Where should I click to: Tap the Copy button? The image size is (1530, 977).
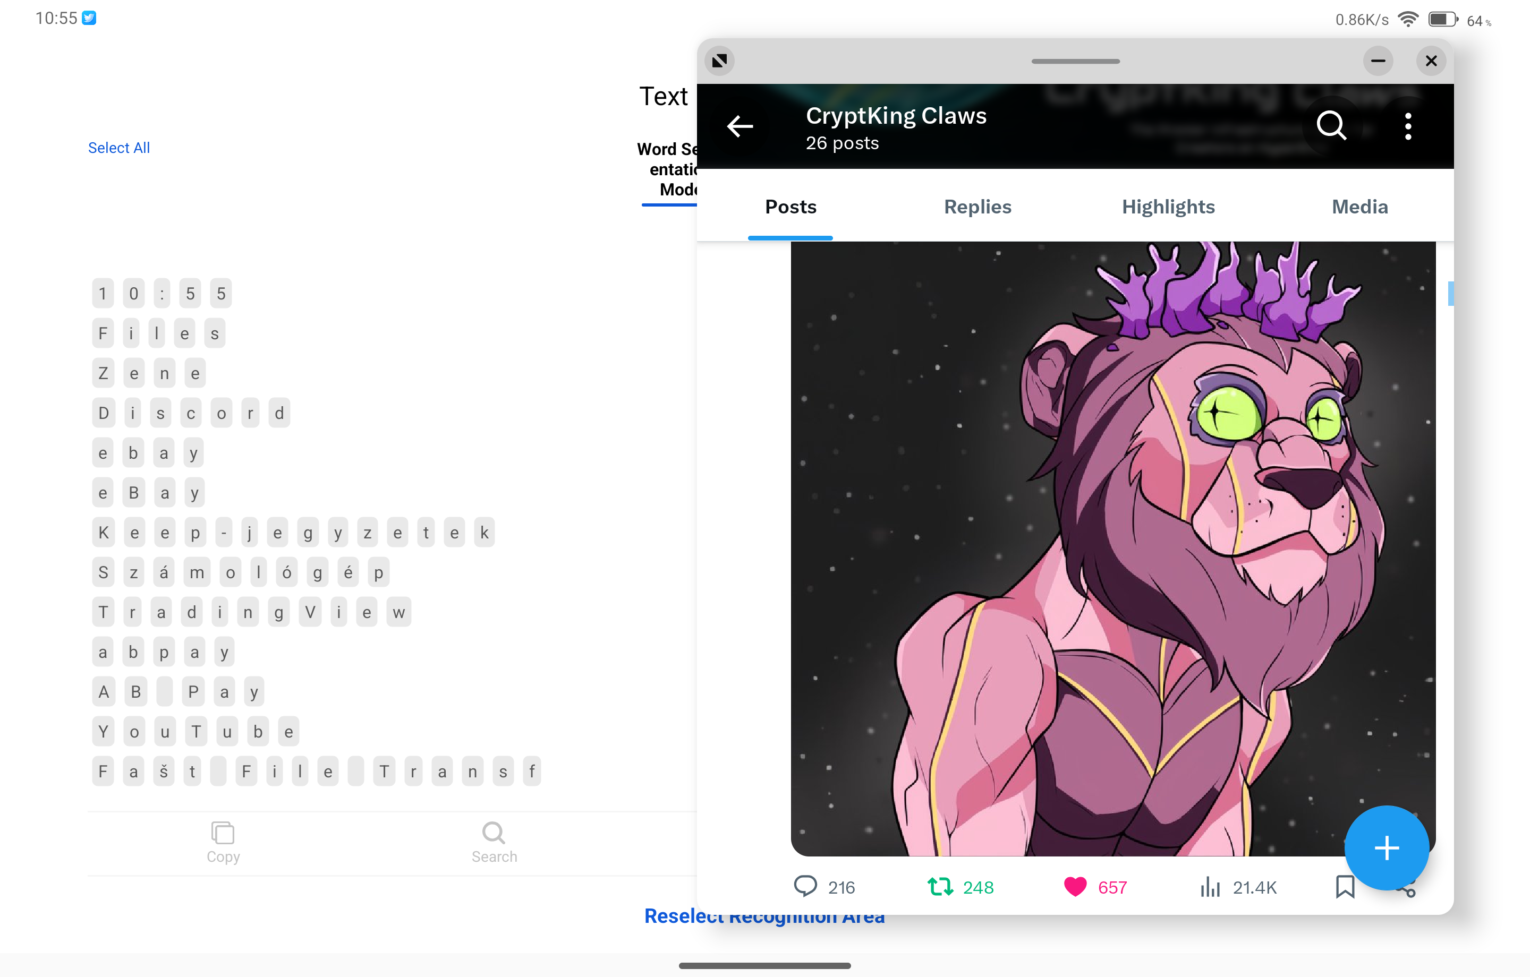pyautogui.click(x=223, y=842)
